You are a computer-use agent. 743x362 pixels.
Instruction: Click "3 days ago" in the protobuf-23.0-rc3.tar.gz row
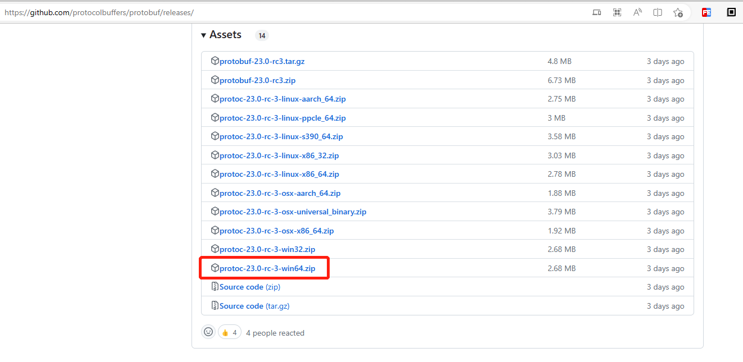coord(665,62)
